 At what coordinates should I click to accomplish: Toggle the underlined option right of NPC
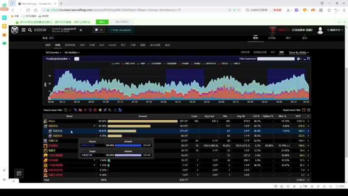(281, 52)
